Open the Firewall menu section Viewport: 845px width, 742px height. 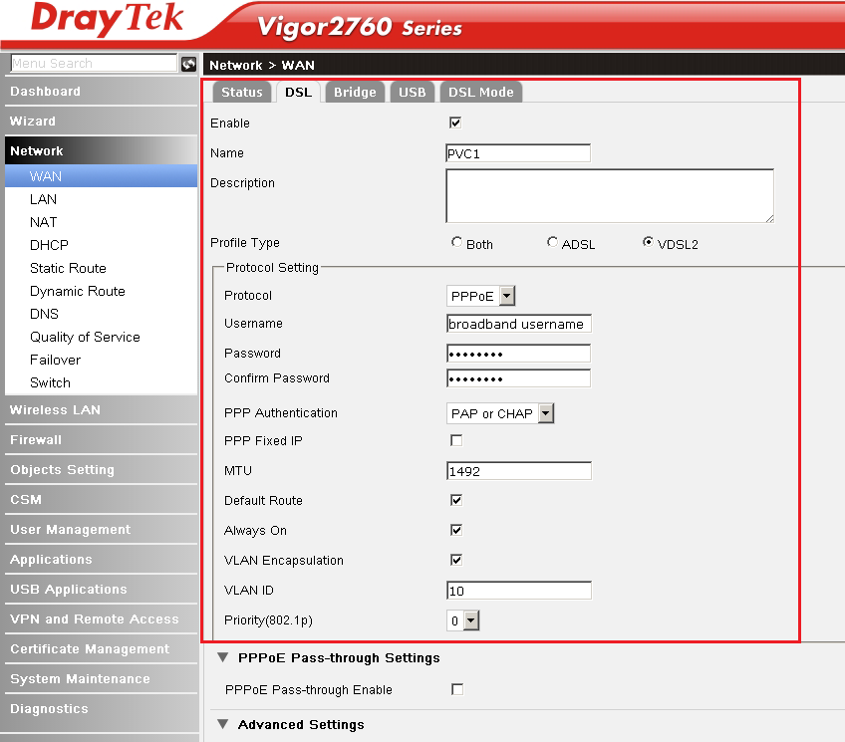tap(36, 439)
